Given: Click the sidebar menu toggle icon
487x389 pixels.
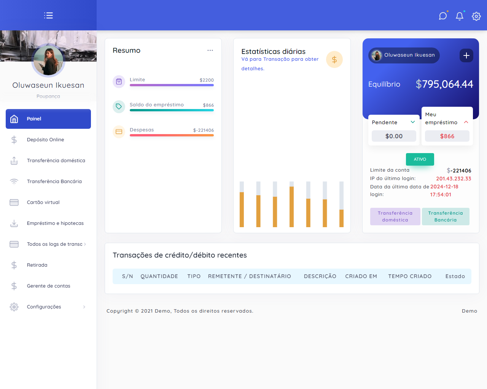Looking at the screenshot, I should [x=48, y=16].
